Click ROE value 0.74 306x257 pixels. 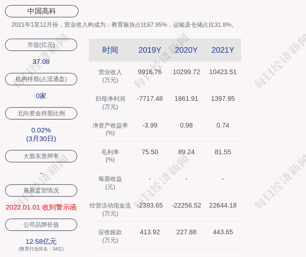[223, 125]
